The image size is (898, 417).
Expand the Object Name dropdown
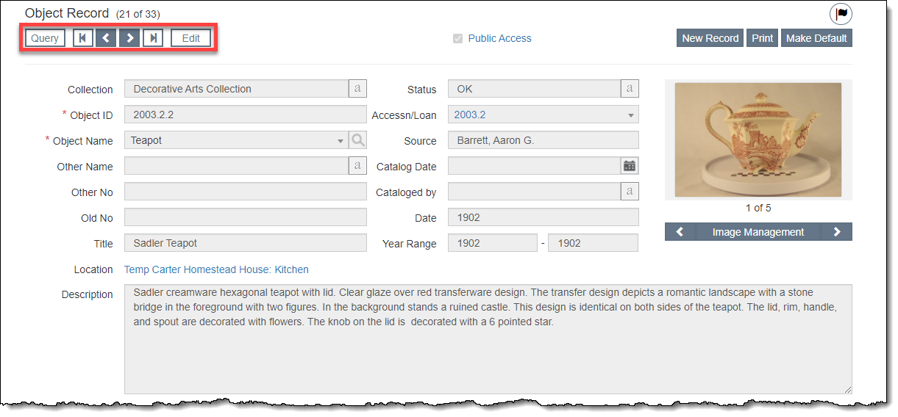pyautogui.click(x=340, y=141)
